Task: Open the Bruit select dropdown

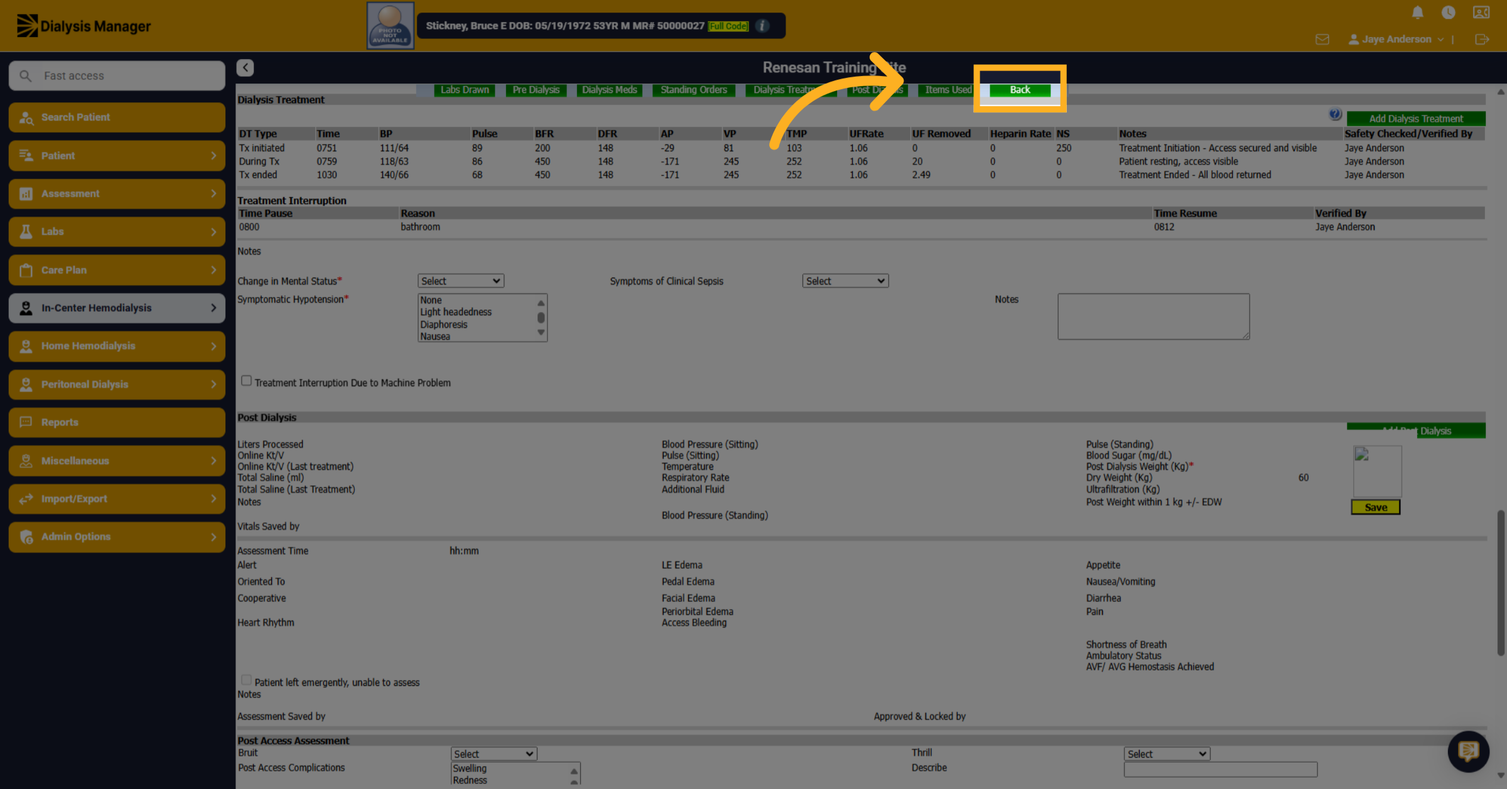Action: [494, 754]
